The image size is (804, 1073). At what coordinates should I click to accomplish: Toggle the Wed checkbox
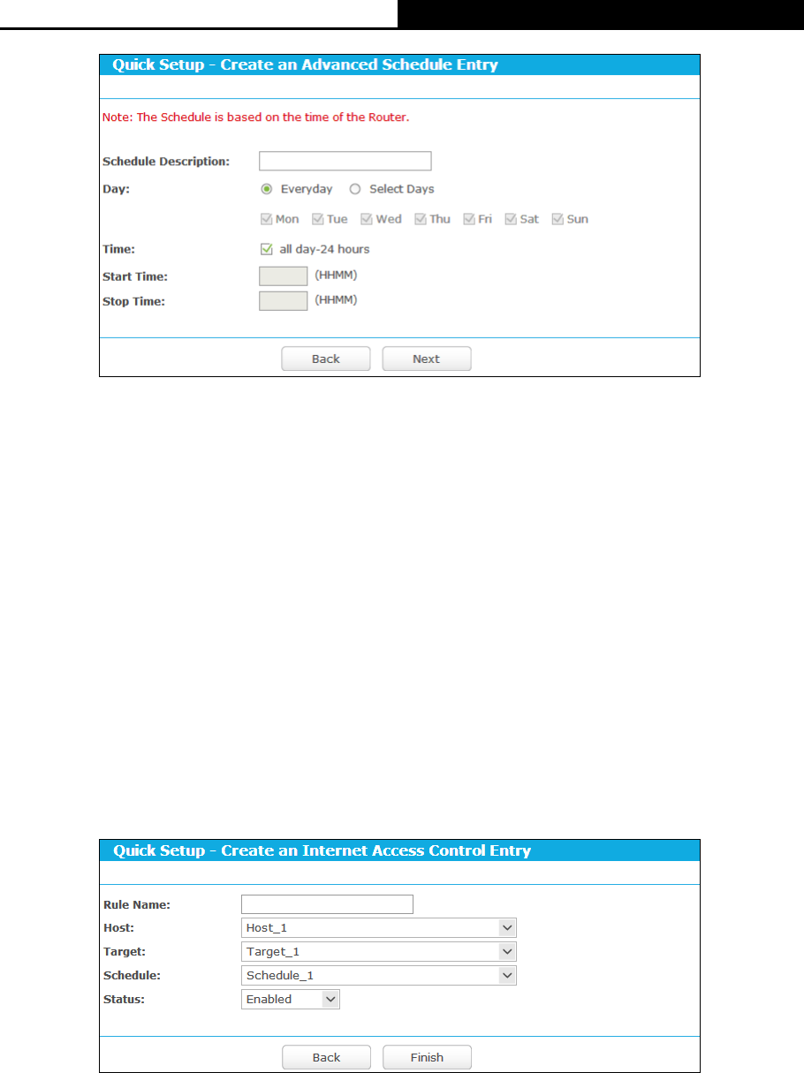(x=367, y=219)
